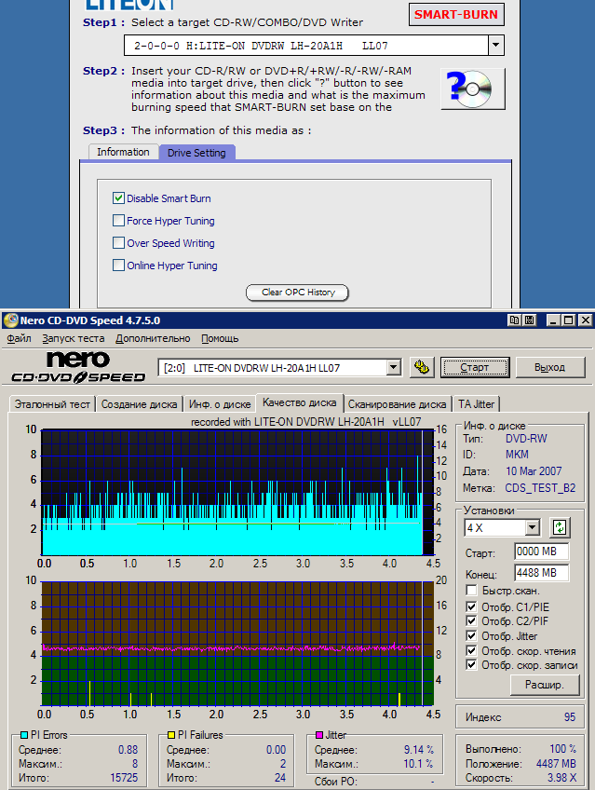The height and width of the screenshot is (790, 595).
Task: Click the Nero CD-DVD Speed logo
Action: pyautogui.click(x=78, y=367)
